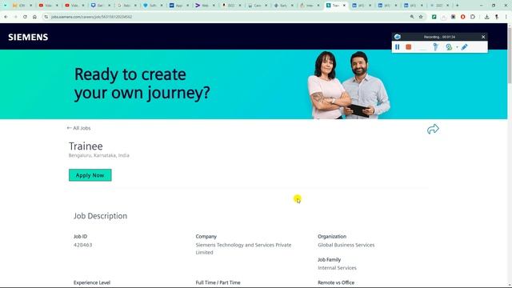
Task: Switch to the second YouTube tab
Action: click(x=74, y=6)
